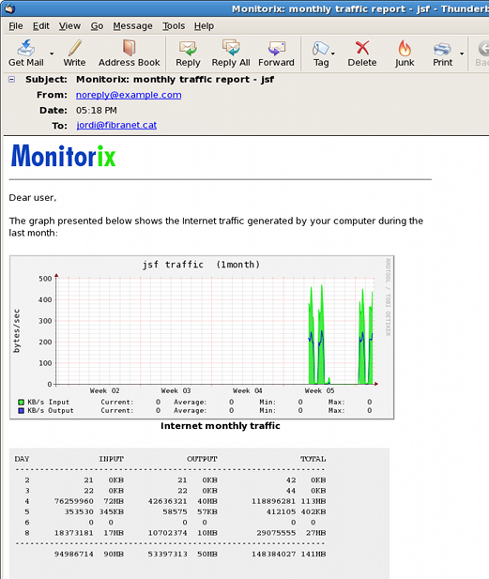This screenshot has height=579, width=489.
Task: Open the Address Book
Action: 129,53
